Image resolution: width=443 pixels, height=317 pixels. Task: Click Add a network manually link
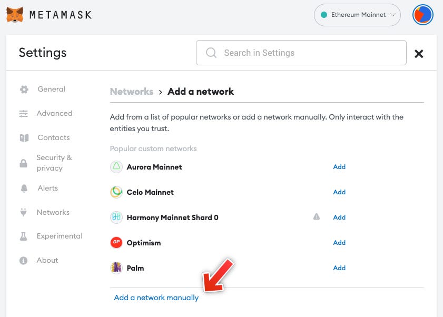coord(156,298)
